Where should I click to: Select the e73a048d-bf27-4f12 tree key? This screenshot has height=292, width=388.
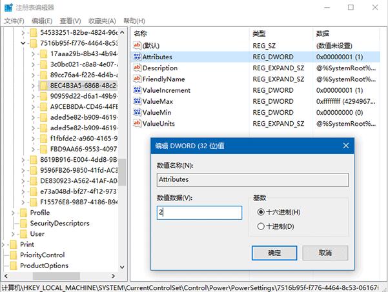point(79,191)
